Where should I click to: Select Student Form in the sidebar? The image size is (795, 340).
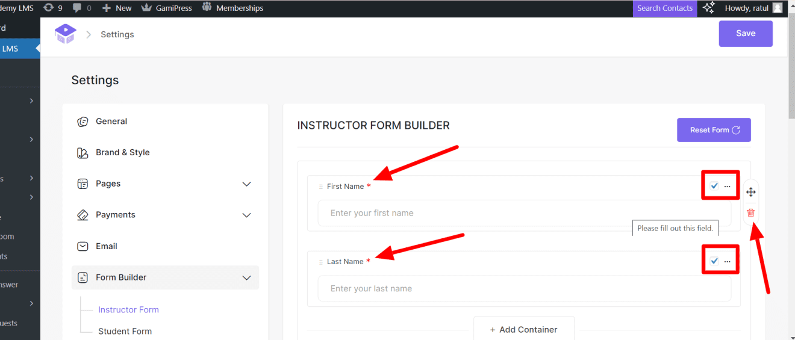[125, 331]
